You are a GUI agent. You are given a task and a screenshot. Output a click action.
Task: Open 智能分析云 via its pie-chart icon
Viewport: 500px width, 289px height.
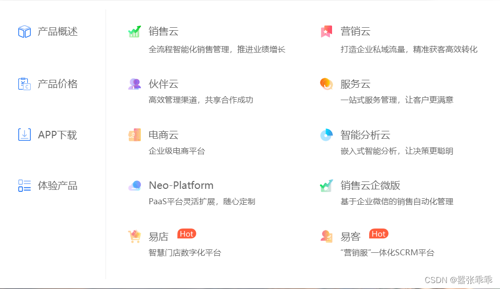tap(327, 134)
